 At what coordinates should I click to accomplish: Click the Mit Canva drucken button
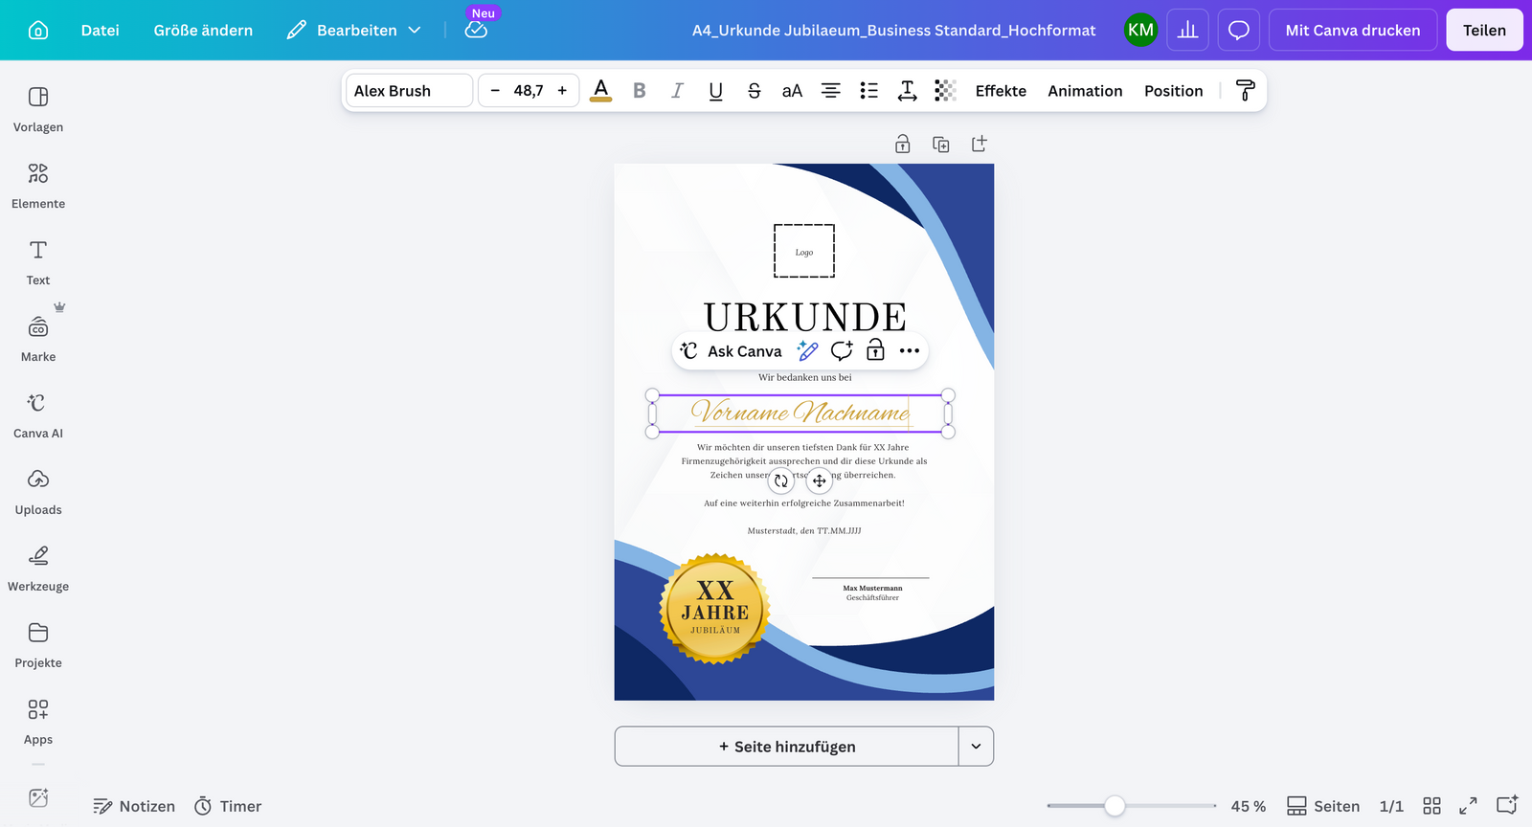pos(1353,30)
